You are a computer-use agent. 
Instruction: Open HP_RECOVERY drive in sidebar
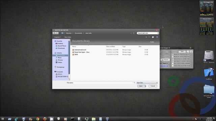pos(62,76)
